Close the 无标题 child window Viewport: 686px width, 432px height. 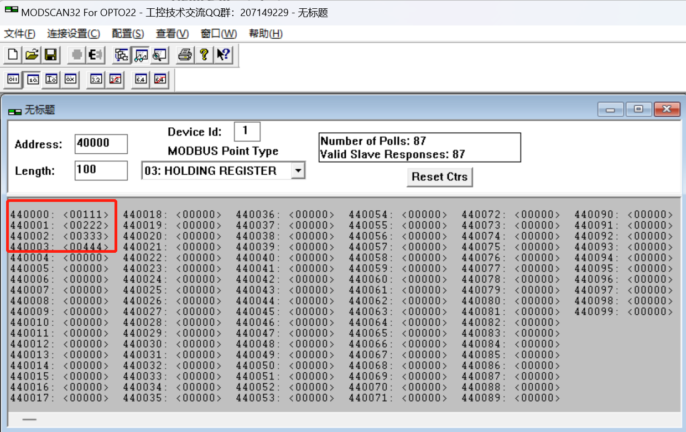(667, 110)
